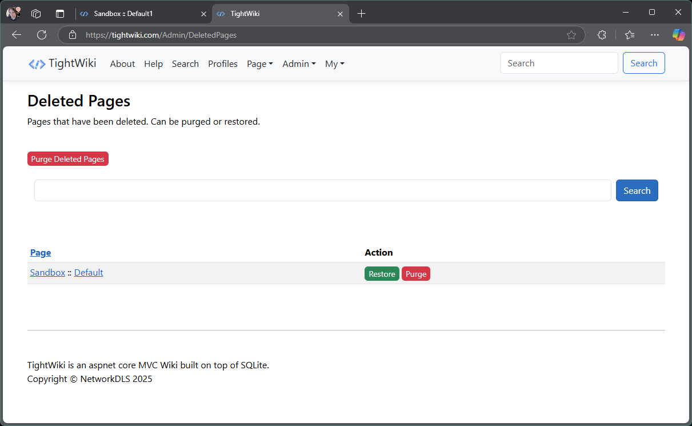The width and height of the screenshot is (692, 426).
Task: Open the Favorites list icon
Action: [x=630, y=35]
